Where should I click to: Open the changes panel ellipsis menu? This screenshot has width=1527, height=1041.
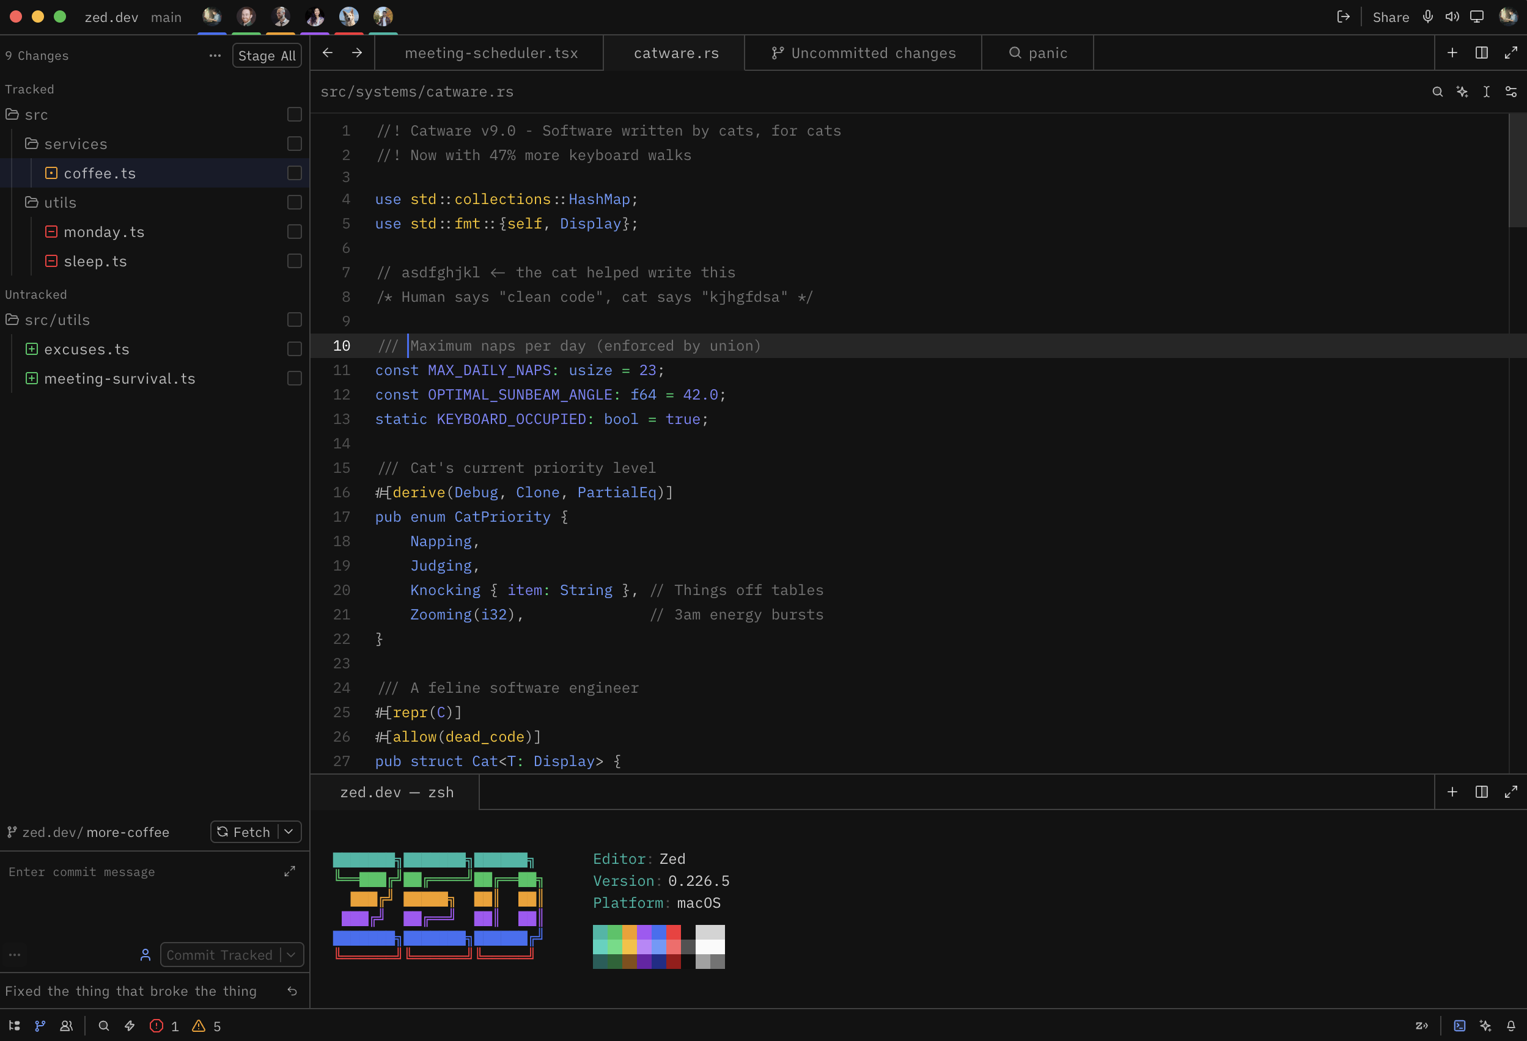click(x=215, y=56)
